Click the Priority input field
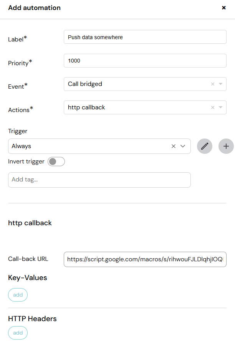This screenshot has height=343, width=235. pos(145,61)
